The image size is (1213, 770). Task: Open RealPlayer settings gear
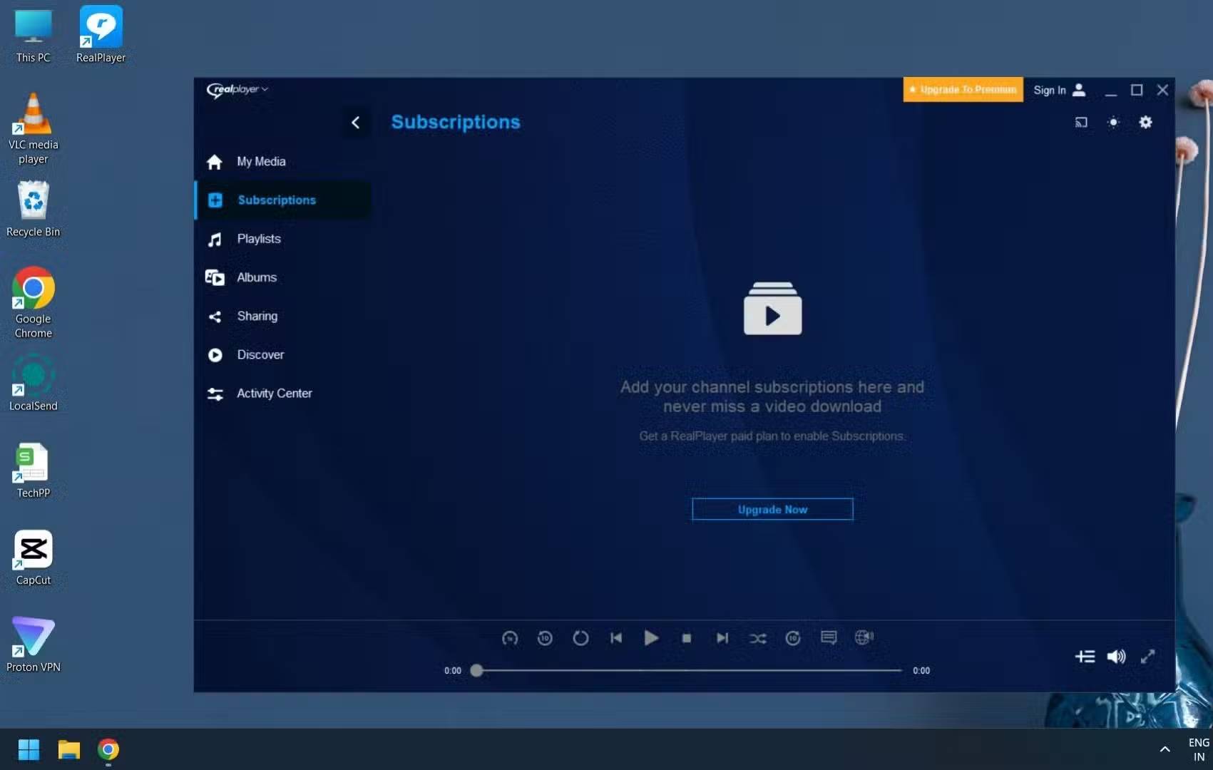click(1145, 123)
